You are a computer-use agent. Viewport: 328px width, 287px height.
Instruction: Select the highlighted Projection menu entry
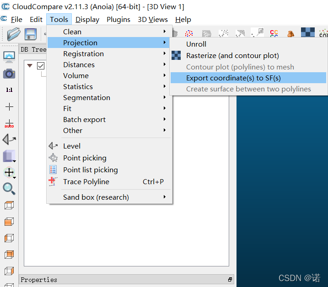click(109, 43)
